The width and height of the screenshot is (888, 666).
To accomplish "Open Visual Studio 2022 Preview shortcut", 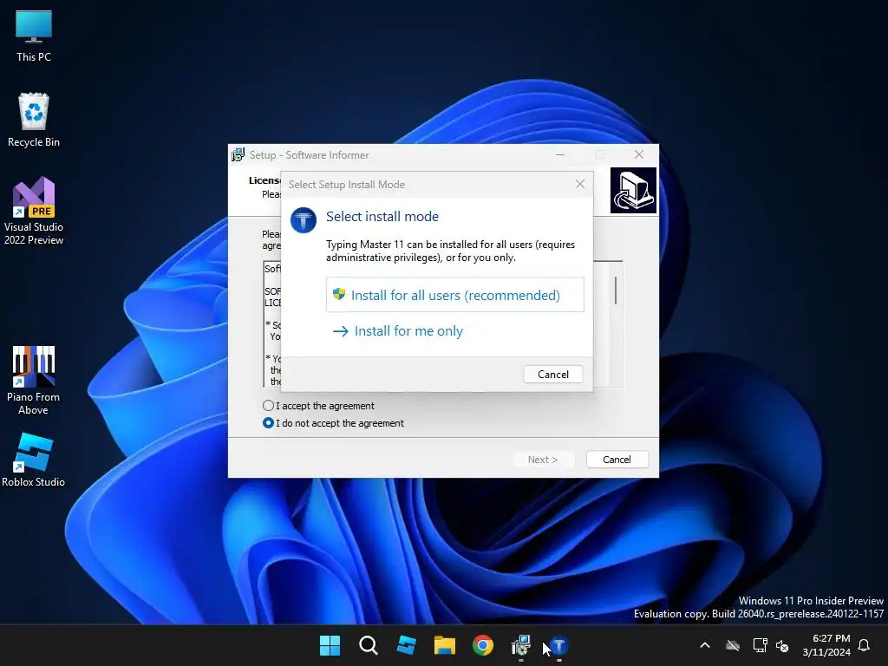I will tap(34, 211).
